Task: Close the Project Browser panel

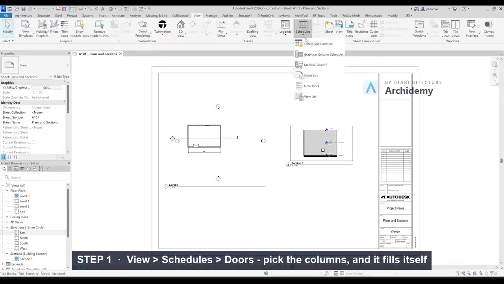Action: click(x=69, y=163)
